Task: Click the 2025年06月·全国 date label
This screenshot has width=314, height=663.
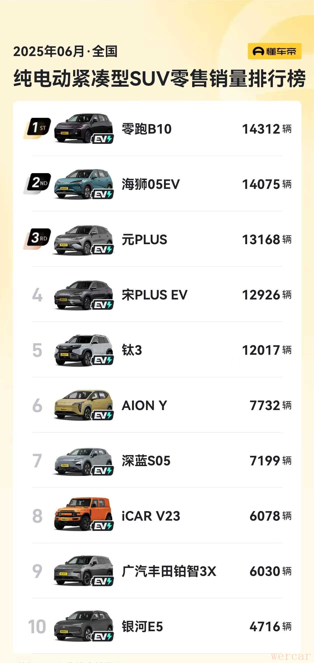Action: tap(65, 52)
